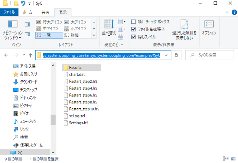Refresh the current folder view
The height and width of the screenshot is (163, 238).
[x=176, y=55]
